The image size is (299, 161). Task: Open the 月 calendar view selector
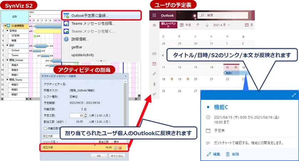click(249, 25)
